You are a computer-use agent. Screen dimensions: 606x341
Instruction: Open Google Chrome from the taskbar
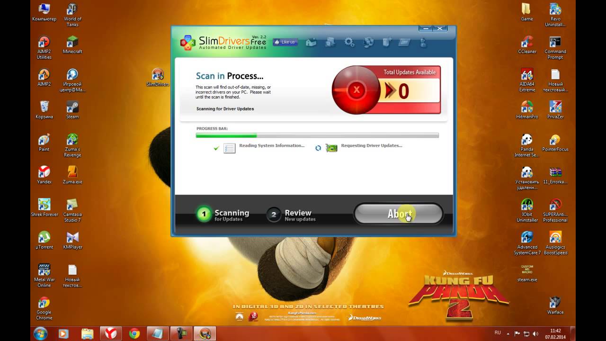[x=134, y=333]
